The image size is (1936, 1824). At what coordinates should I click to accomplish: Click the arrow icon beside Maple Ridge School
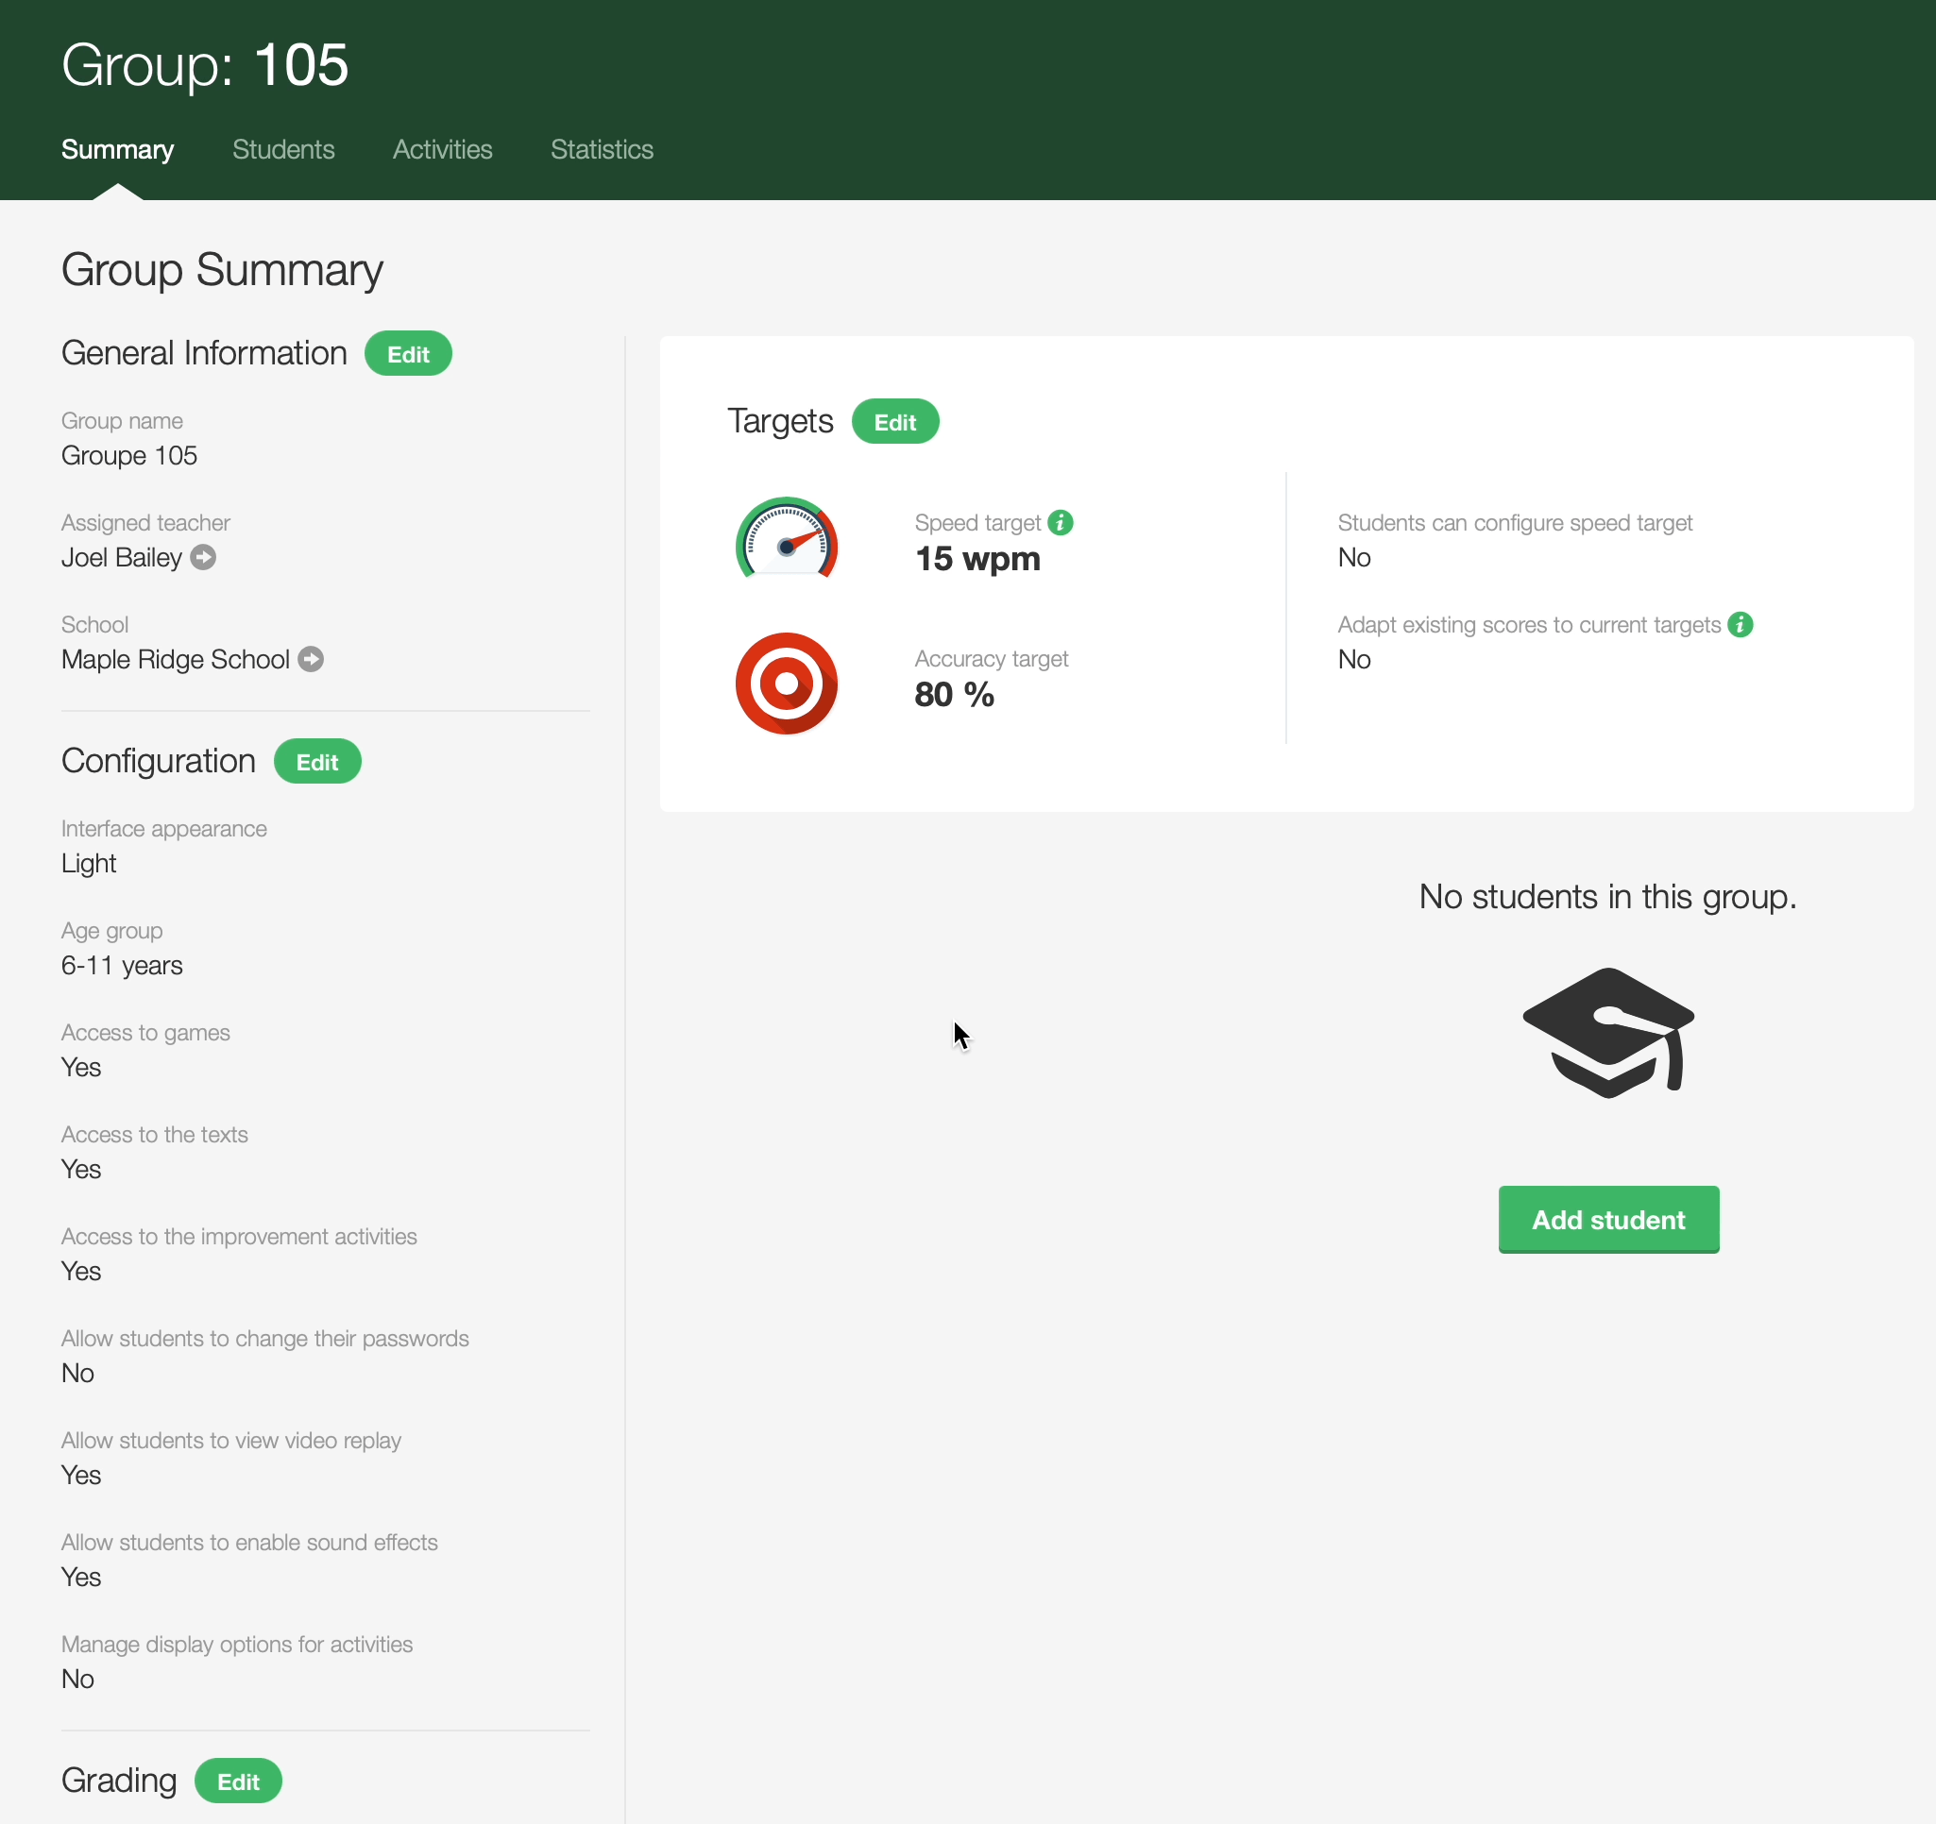coord(311,659)
